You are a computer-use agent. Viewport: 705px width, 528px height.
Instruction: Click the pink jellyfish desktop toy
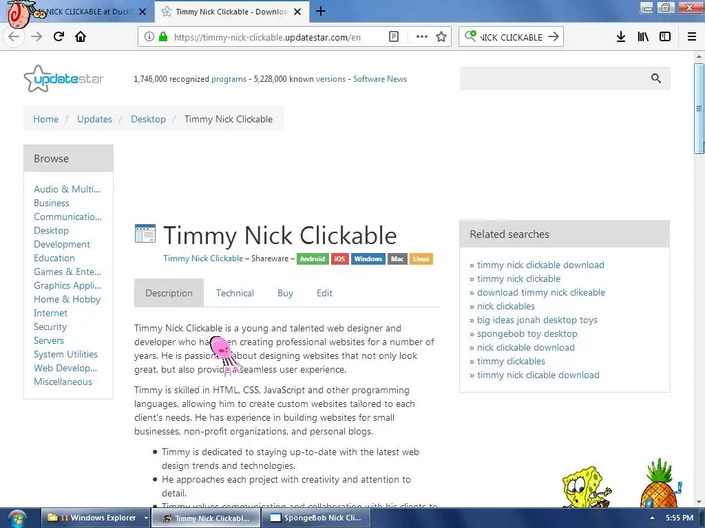224,355
